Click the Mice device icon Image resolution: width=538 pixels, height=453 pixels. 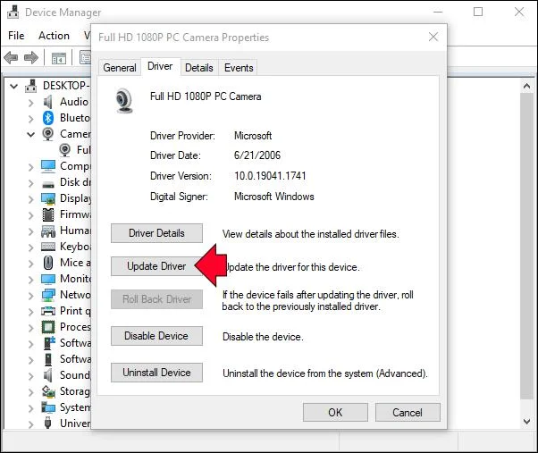pos(48,263)
